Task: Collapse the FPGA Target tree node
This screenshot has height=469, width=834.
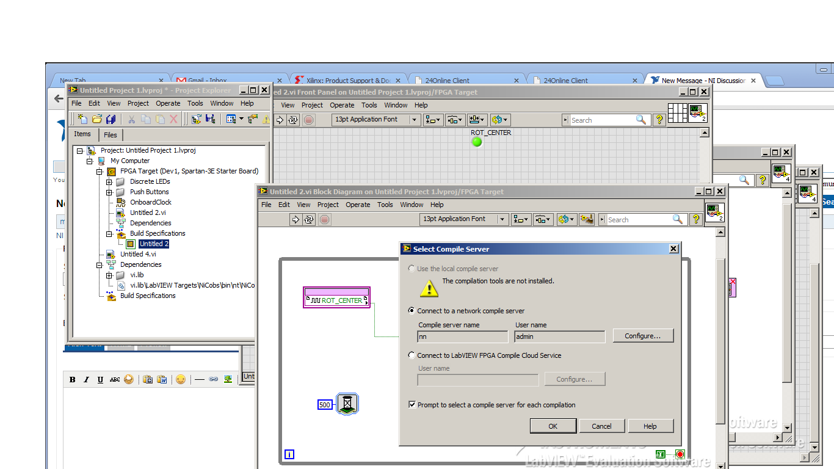Action: pyautogui.click(x=100, y=172)
